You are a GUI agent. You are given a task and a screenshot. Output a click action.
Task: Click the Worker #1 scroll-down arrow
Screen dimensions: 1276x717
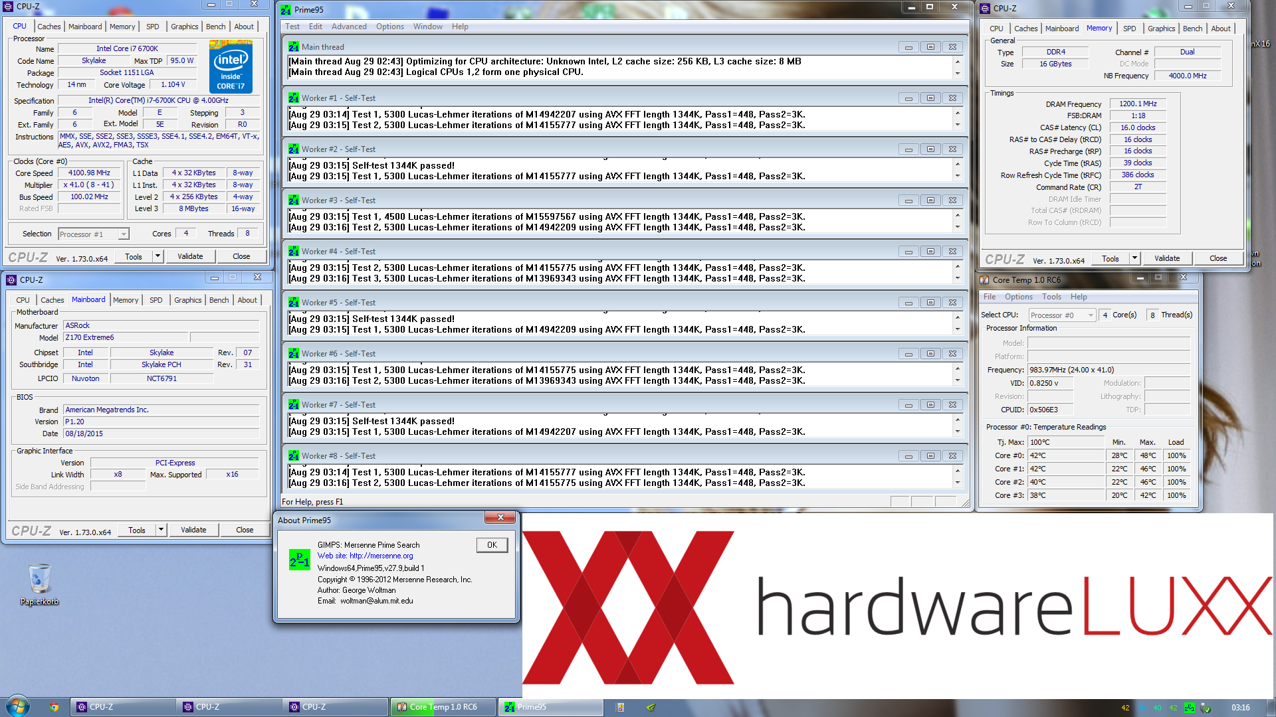[958, 125]
